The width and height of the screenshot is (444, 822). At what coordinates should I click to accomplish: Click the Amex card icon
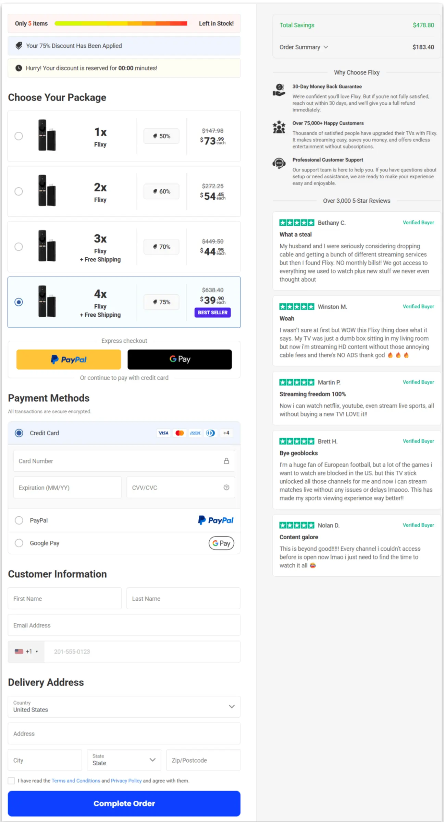[195, 433]
